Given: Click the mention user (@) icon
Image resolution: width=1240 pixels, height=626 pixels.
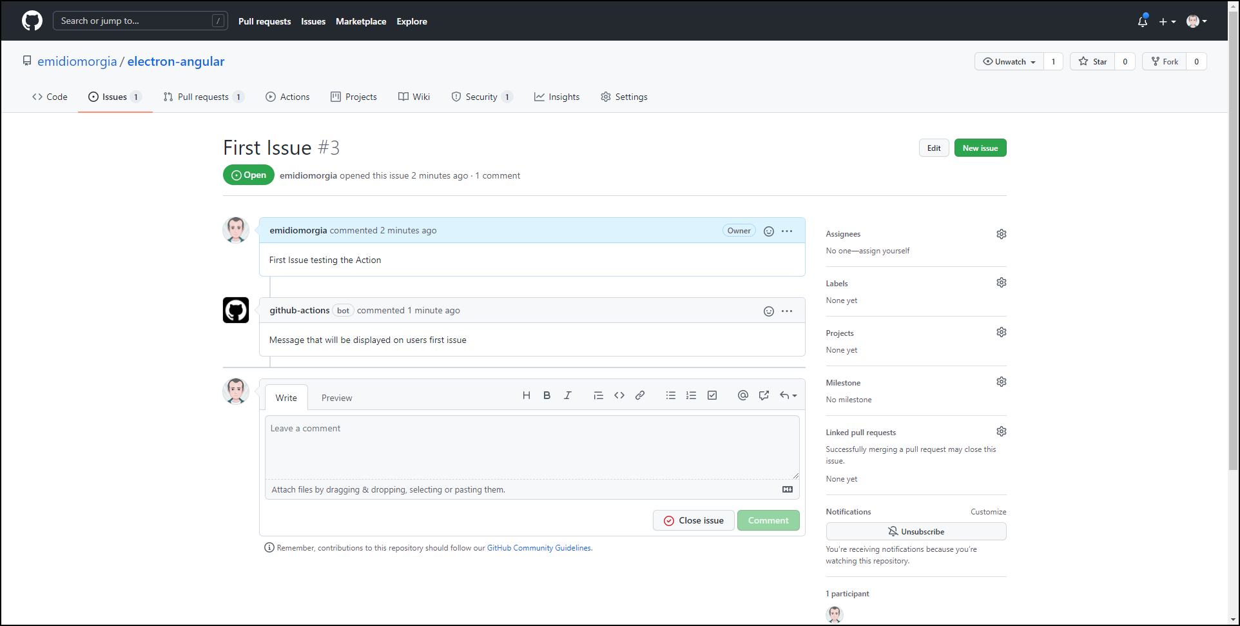Looking at the screenshot, I should pos(742,396).
